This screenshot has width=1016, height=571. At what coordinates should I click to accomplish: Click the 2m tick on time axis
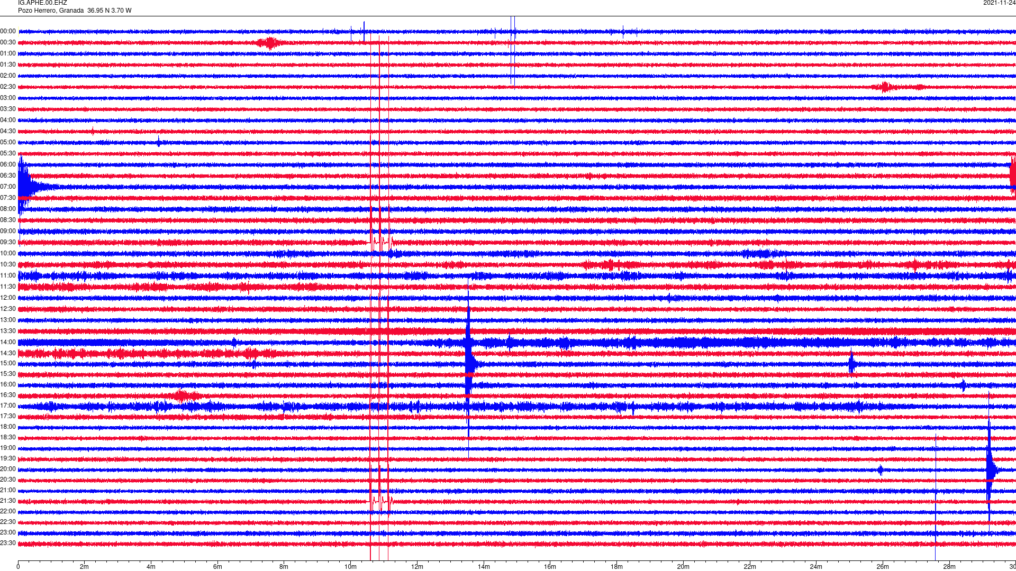[85, 567]
